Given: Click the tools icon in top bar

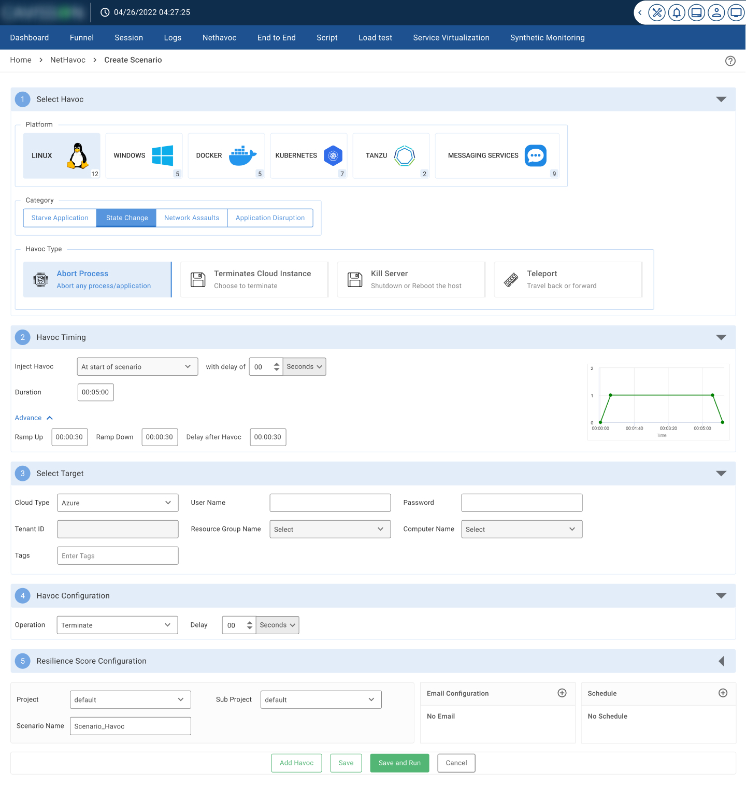Looking at the screenshot, I should [x=656, y=12].
